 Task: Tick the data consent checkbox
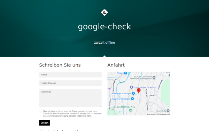click(40, 111)
